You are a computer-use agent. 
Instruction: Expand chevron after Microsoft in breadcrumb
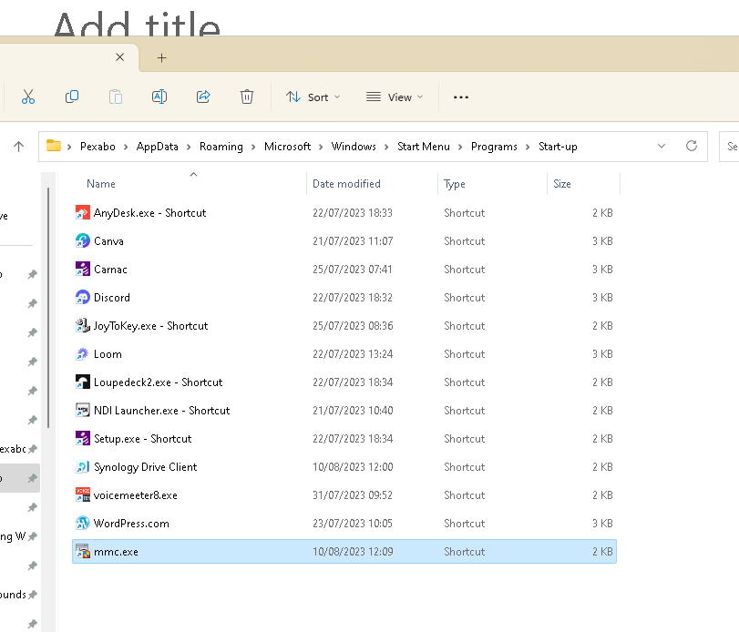pos(321,147)
